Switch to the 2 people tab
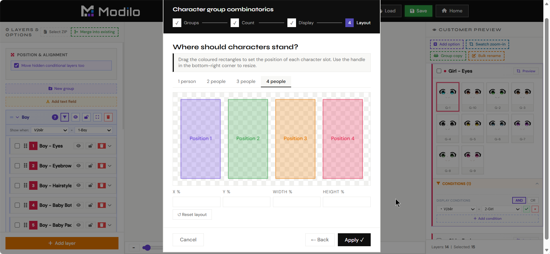 tap(216, 81)
